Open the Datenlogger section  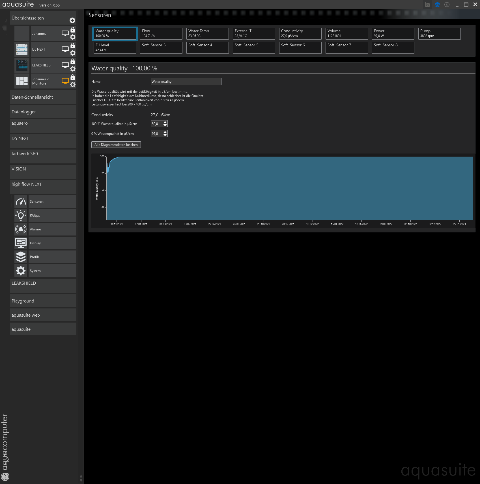click(x=43, y=112)
